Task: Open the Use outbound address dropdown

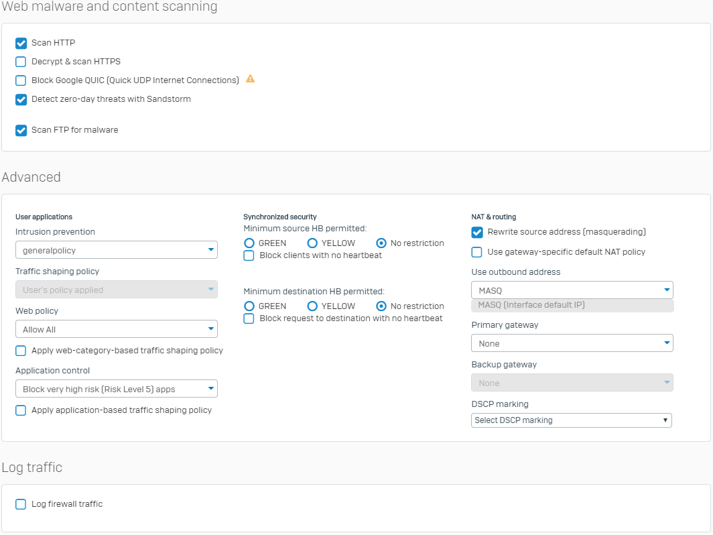Action: (572, 290)
